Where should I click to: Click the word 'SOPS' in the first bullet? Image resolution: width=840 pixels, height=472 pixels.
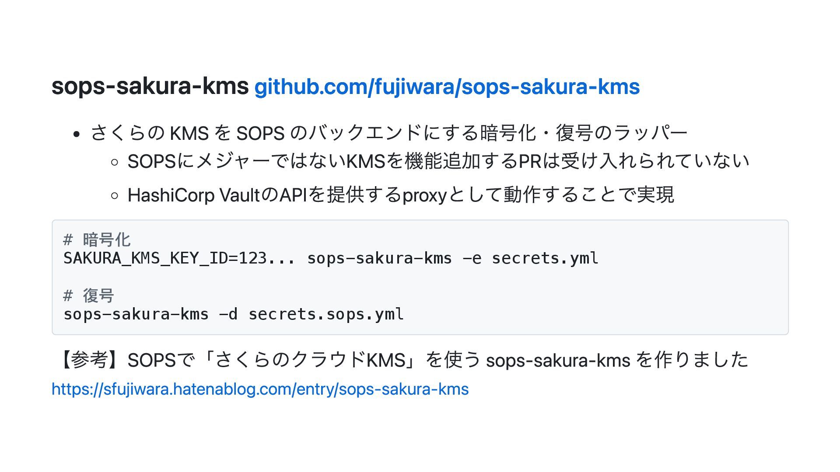(x=261, y=133)
